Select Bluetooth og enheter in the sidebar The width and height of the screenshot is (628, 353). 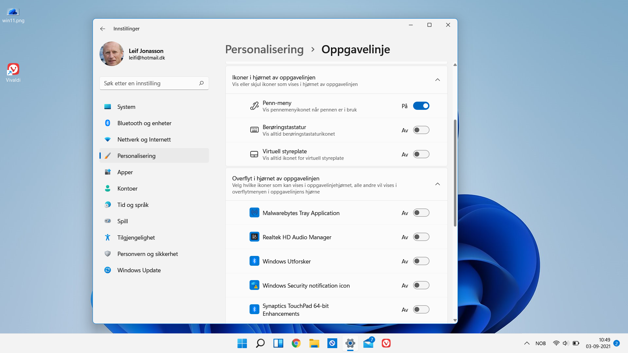(x=144, y=123)
